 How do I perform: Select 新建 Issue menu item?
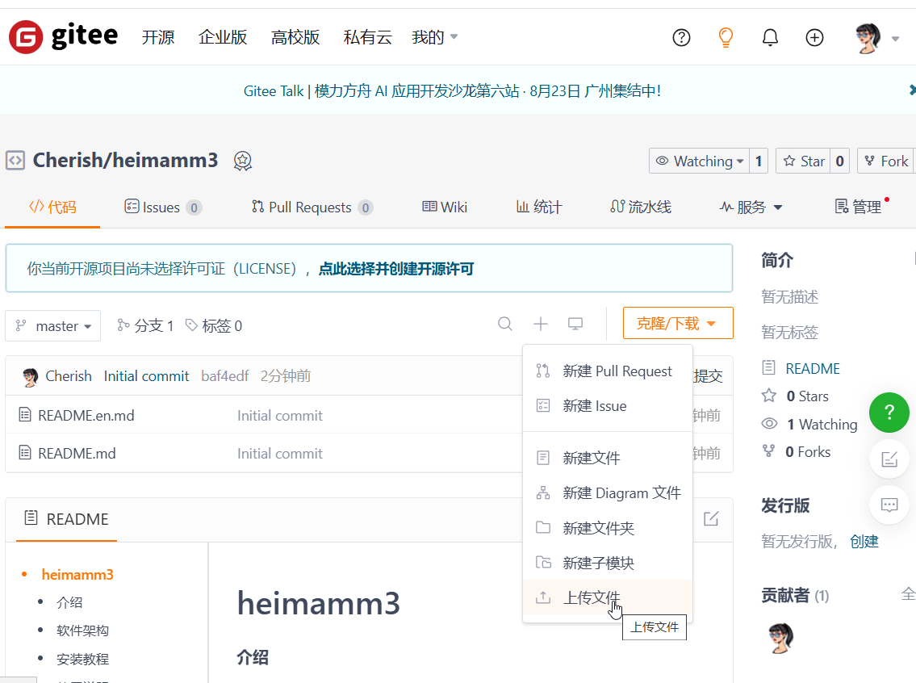tap(608, 405)
